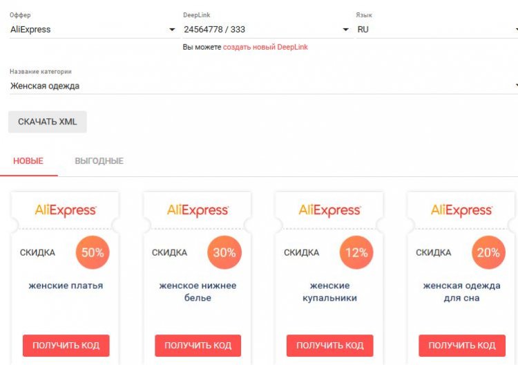Click the AliExpress logo on женская одежда для сна coupon
This screenshot has height=365, width=518.
click(x=461, y=210)
